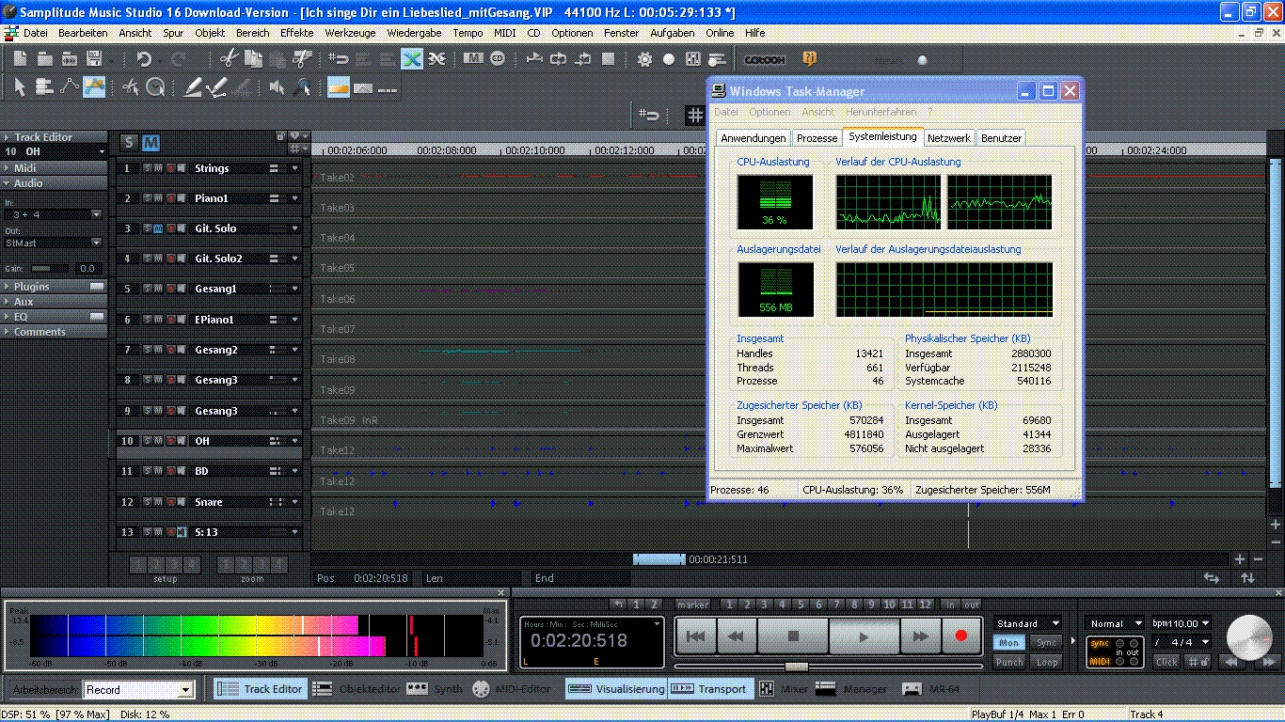1285x722 pixels.
Task: Open the Effekte menu
Action: pos(296,33)
